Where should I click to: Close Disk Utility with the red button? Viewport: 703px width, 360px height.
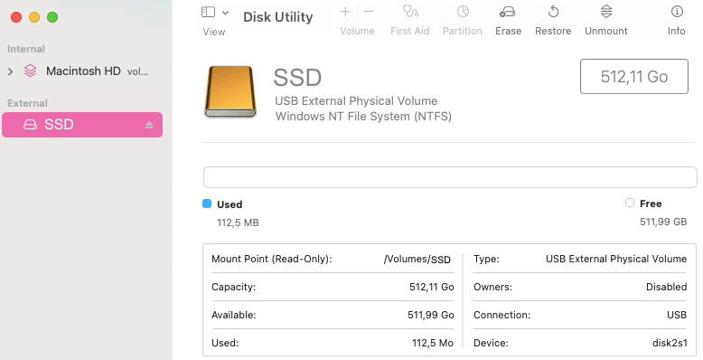(16, 17)
